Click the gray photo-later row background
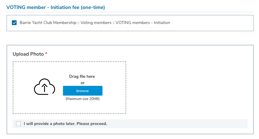This screenshot has height=139, width=259. point(184,124)
